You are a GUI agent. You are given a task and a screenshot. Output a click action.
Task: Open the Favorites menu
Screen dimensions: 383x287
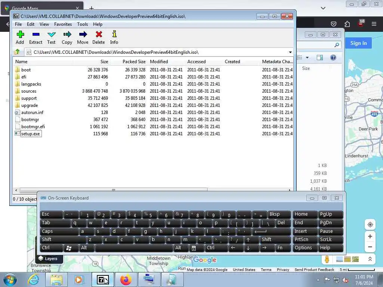(x=63, y=24)
